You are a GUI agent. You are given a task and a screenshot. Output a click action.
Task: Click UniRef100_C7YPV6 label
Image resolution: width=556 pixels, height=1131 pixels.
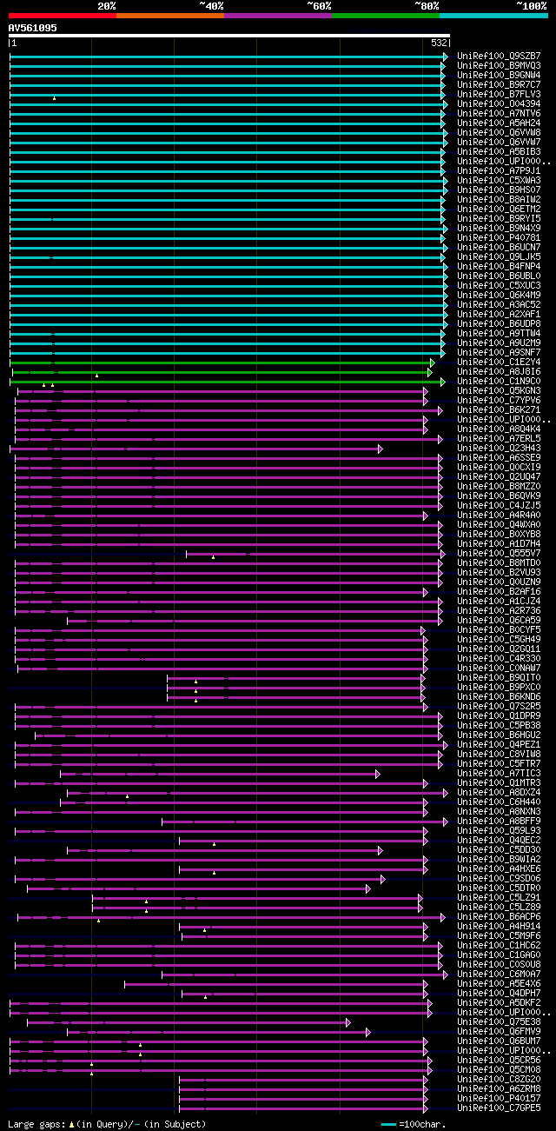coord(498,400)
